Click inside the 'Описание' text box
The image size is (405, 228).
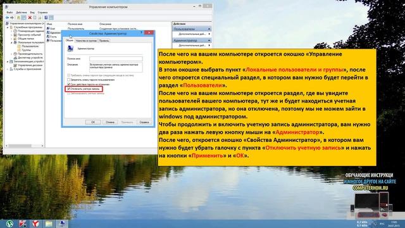pos(116,67)
